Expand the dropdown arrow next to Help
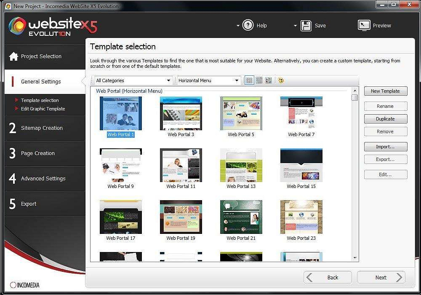421x295 pixels. [238, 25]
